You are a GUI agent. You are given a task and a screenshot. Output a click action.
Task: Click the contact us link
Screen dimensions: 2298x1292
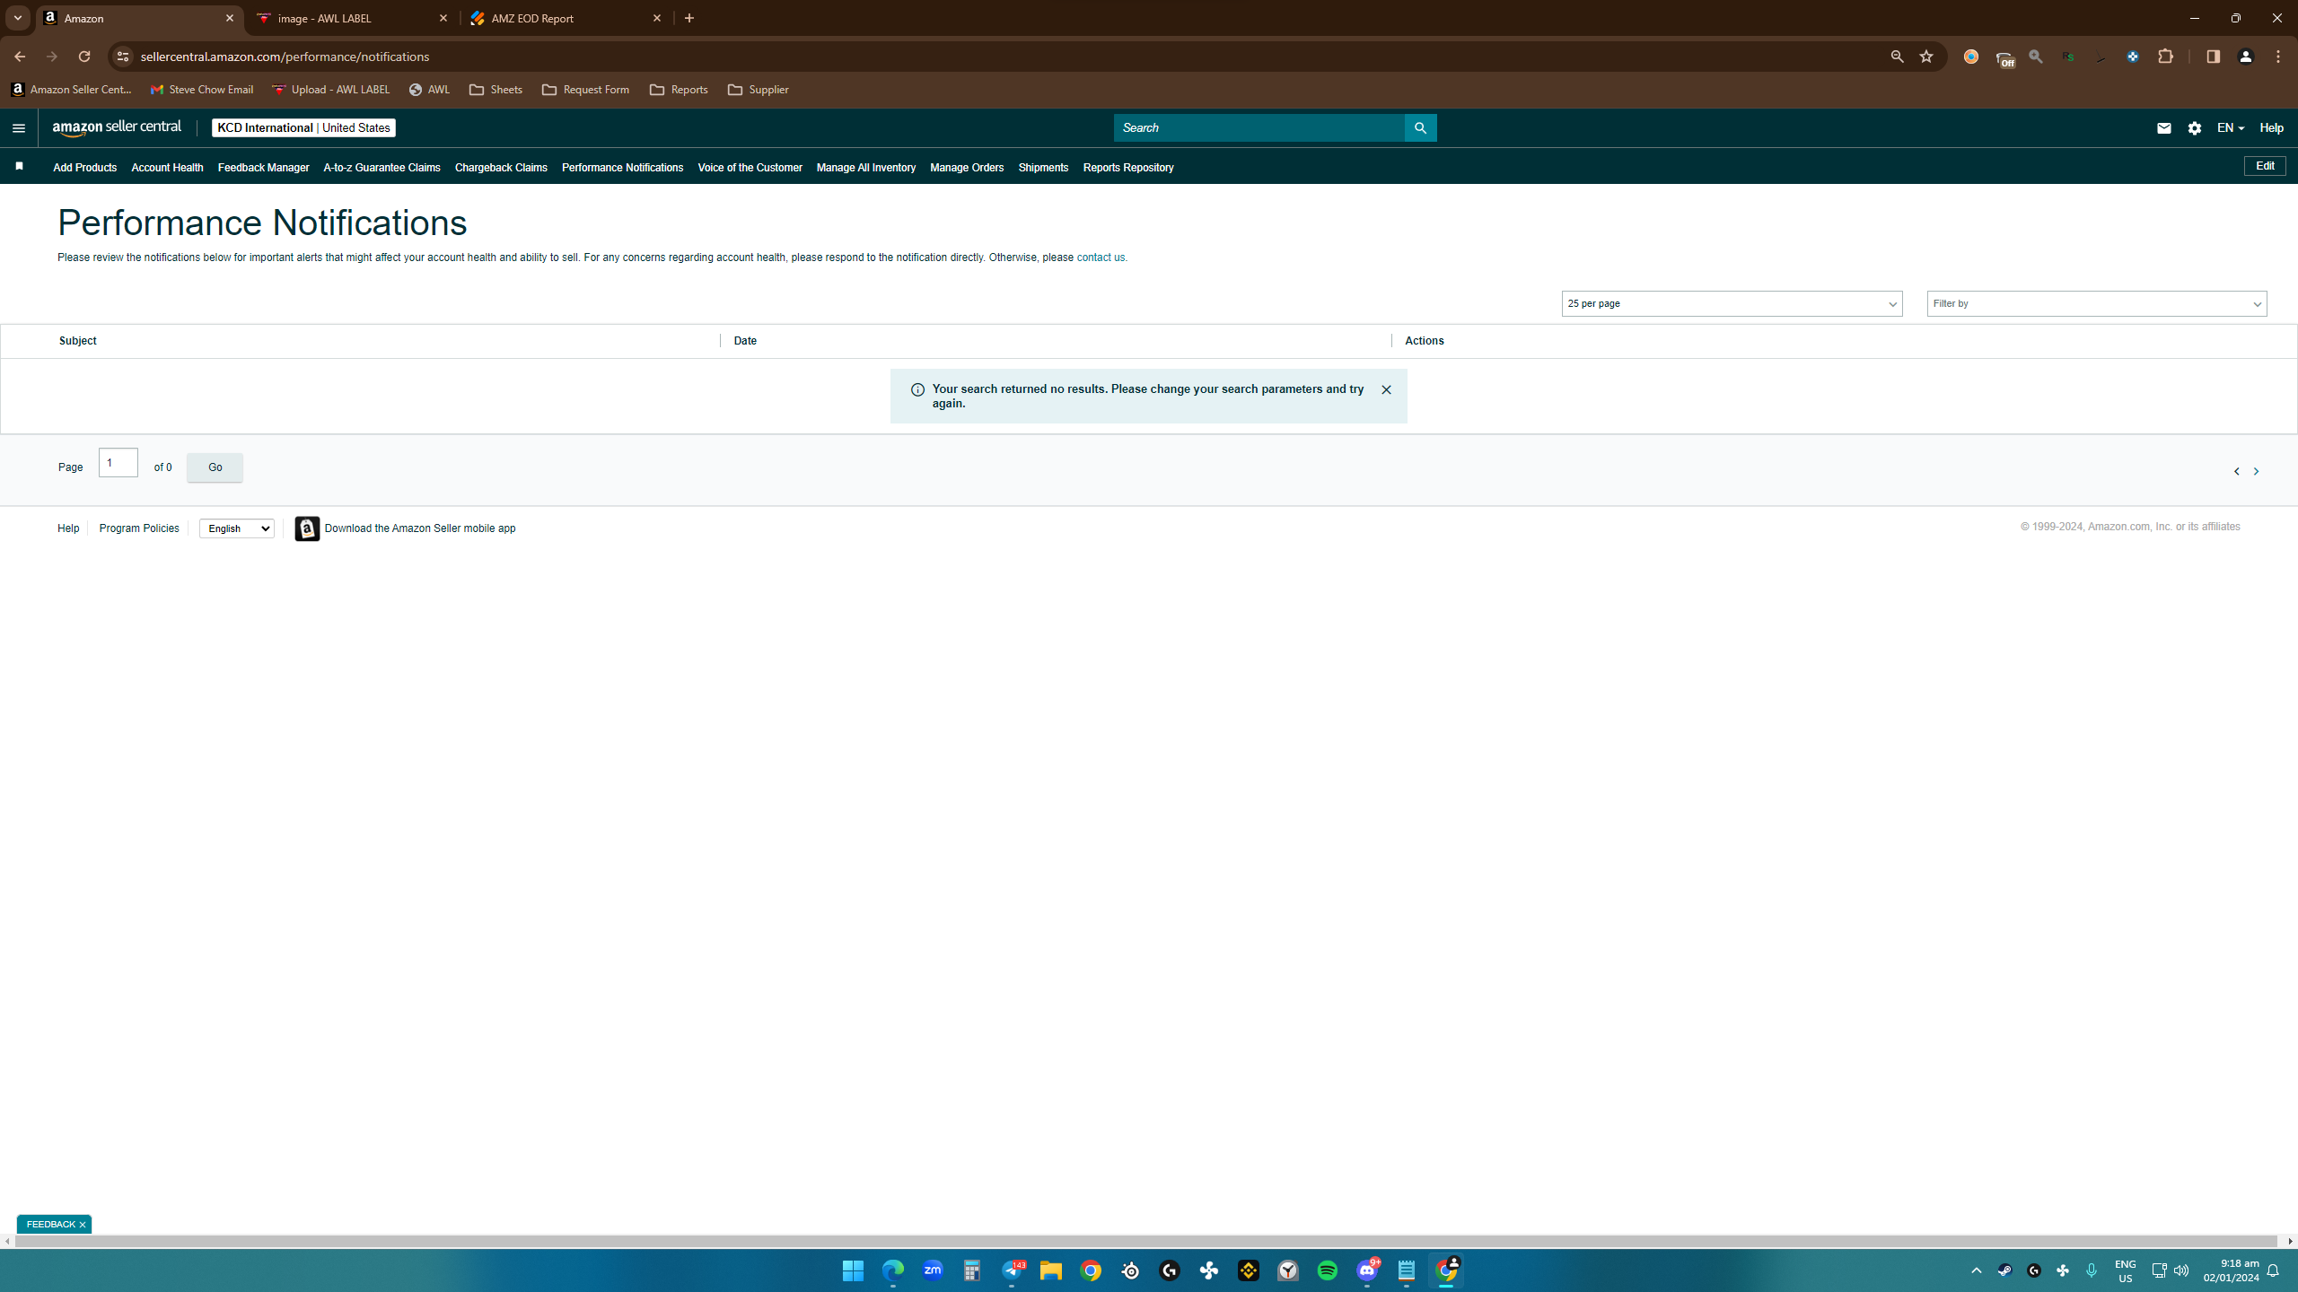coord(1100,258)
